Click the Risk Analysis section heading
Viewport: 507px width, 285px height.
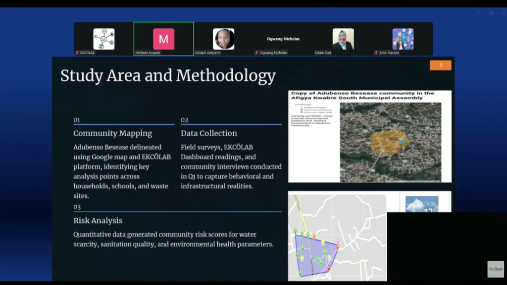(98, 221)
